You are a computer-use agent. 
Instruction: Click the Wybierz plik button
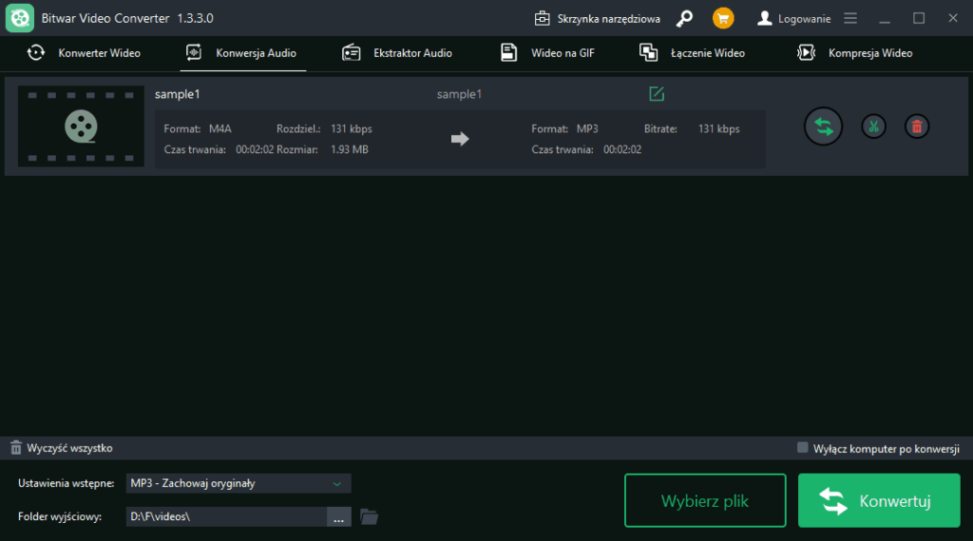coord(705,501)
